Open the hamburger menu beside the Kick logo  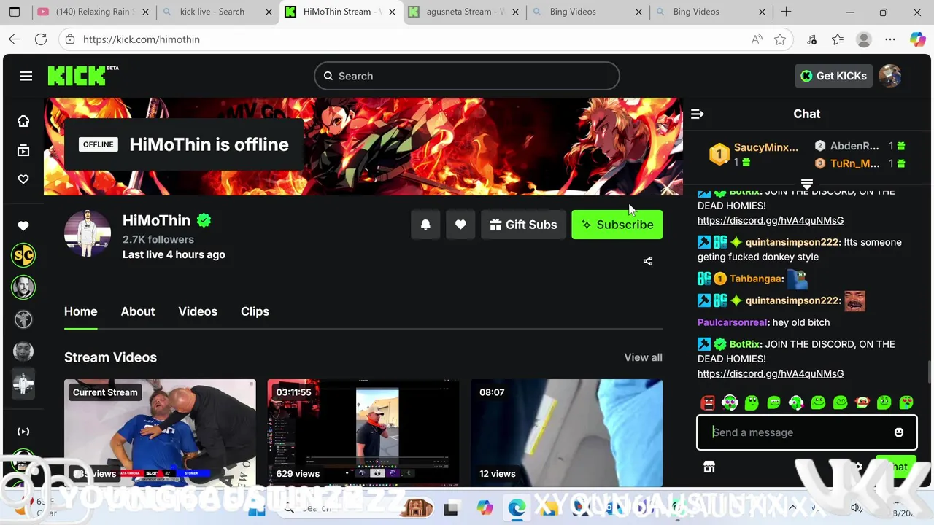[26, 76]
